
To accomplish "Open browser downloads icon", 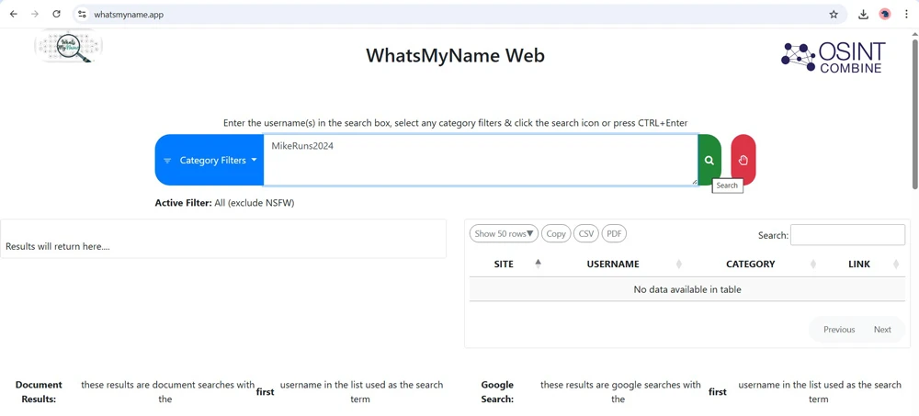I will 863,15.
